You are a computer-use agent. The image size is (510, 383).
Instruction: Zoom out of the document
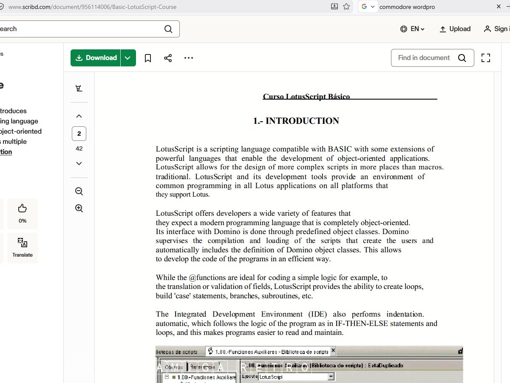point(79,191)
